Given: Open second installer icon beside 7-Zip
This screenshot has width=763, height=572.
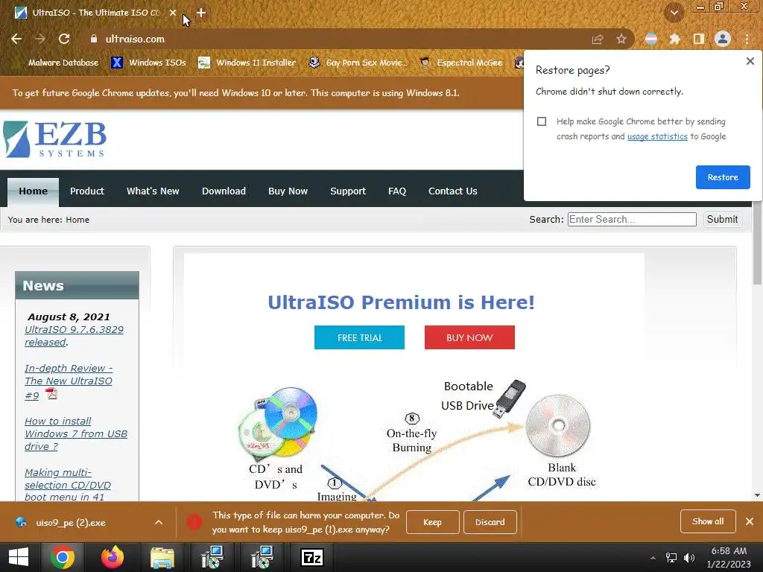Looking at the screenshot, I should point(262,557).
